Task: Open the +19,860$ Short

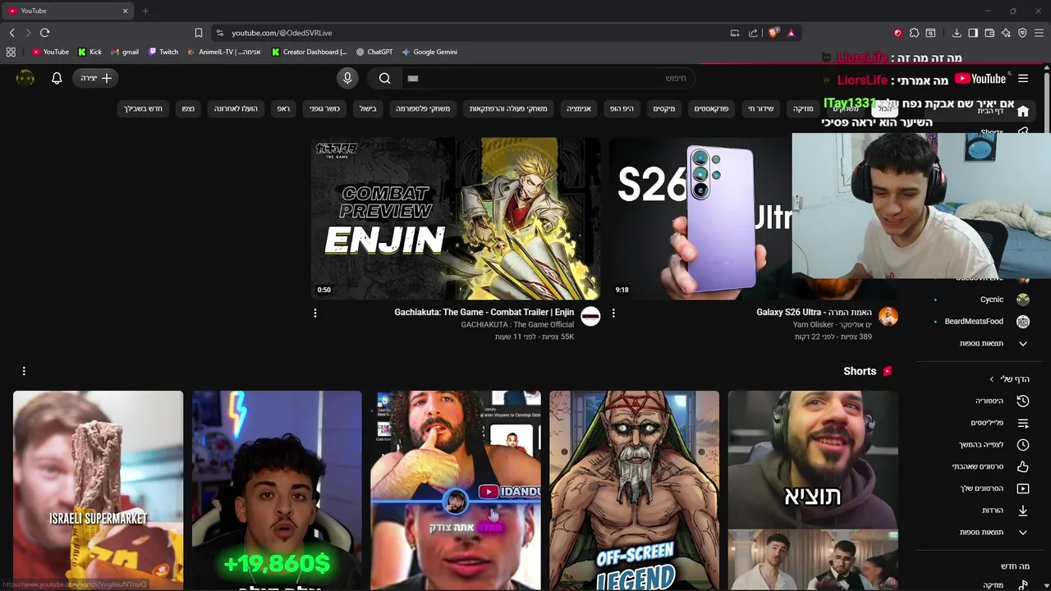Action: (277, 490)
